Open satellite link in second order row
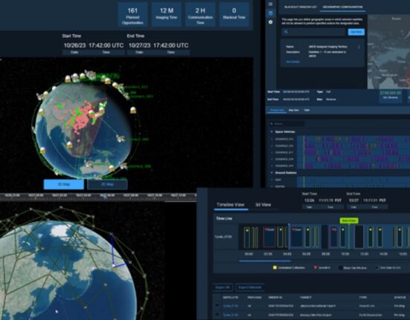Viewport: 410px width, 320px height. tap(231, 315)
